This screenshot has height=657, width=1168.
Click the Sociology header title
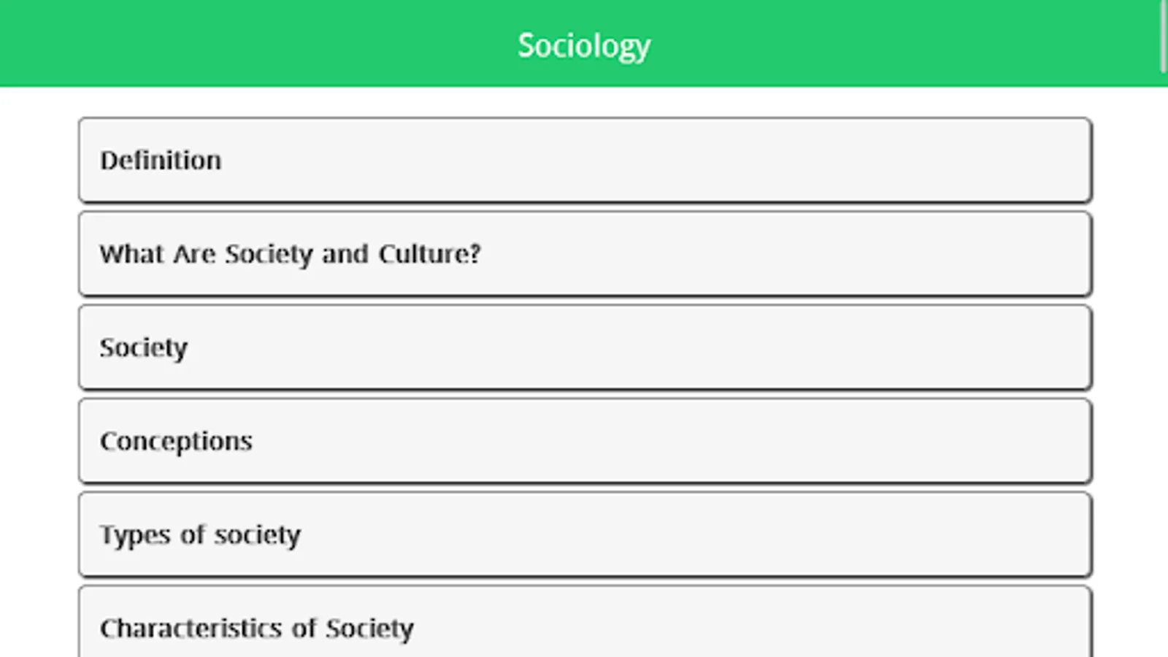point(584,45)
